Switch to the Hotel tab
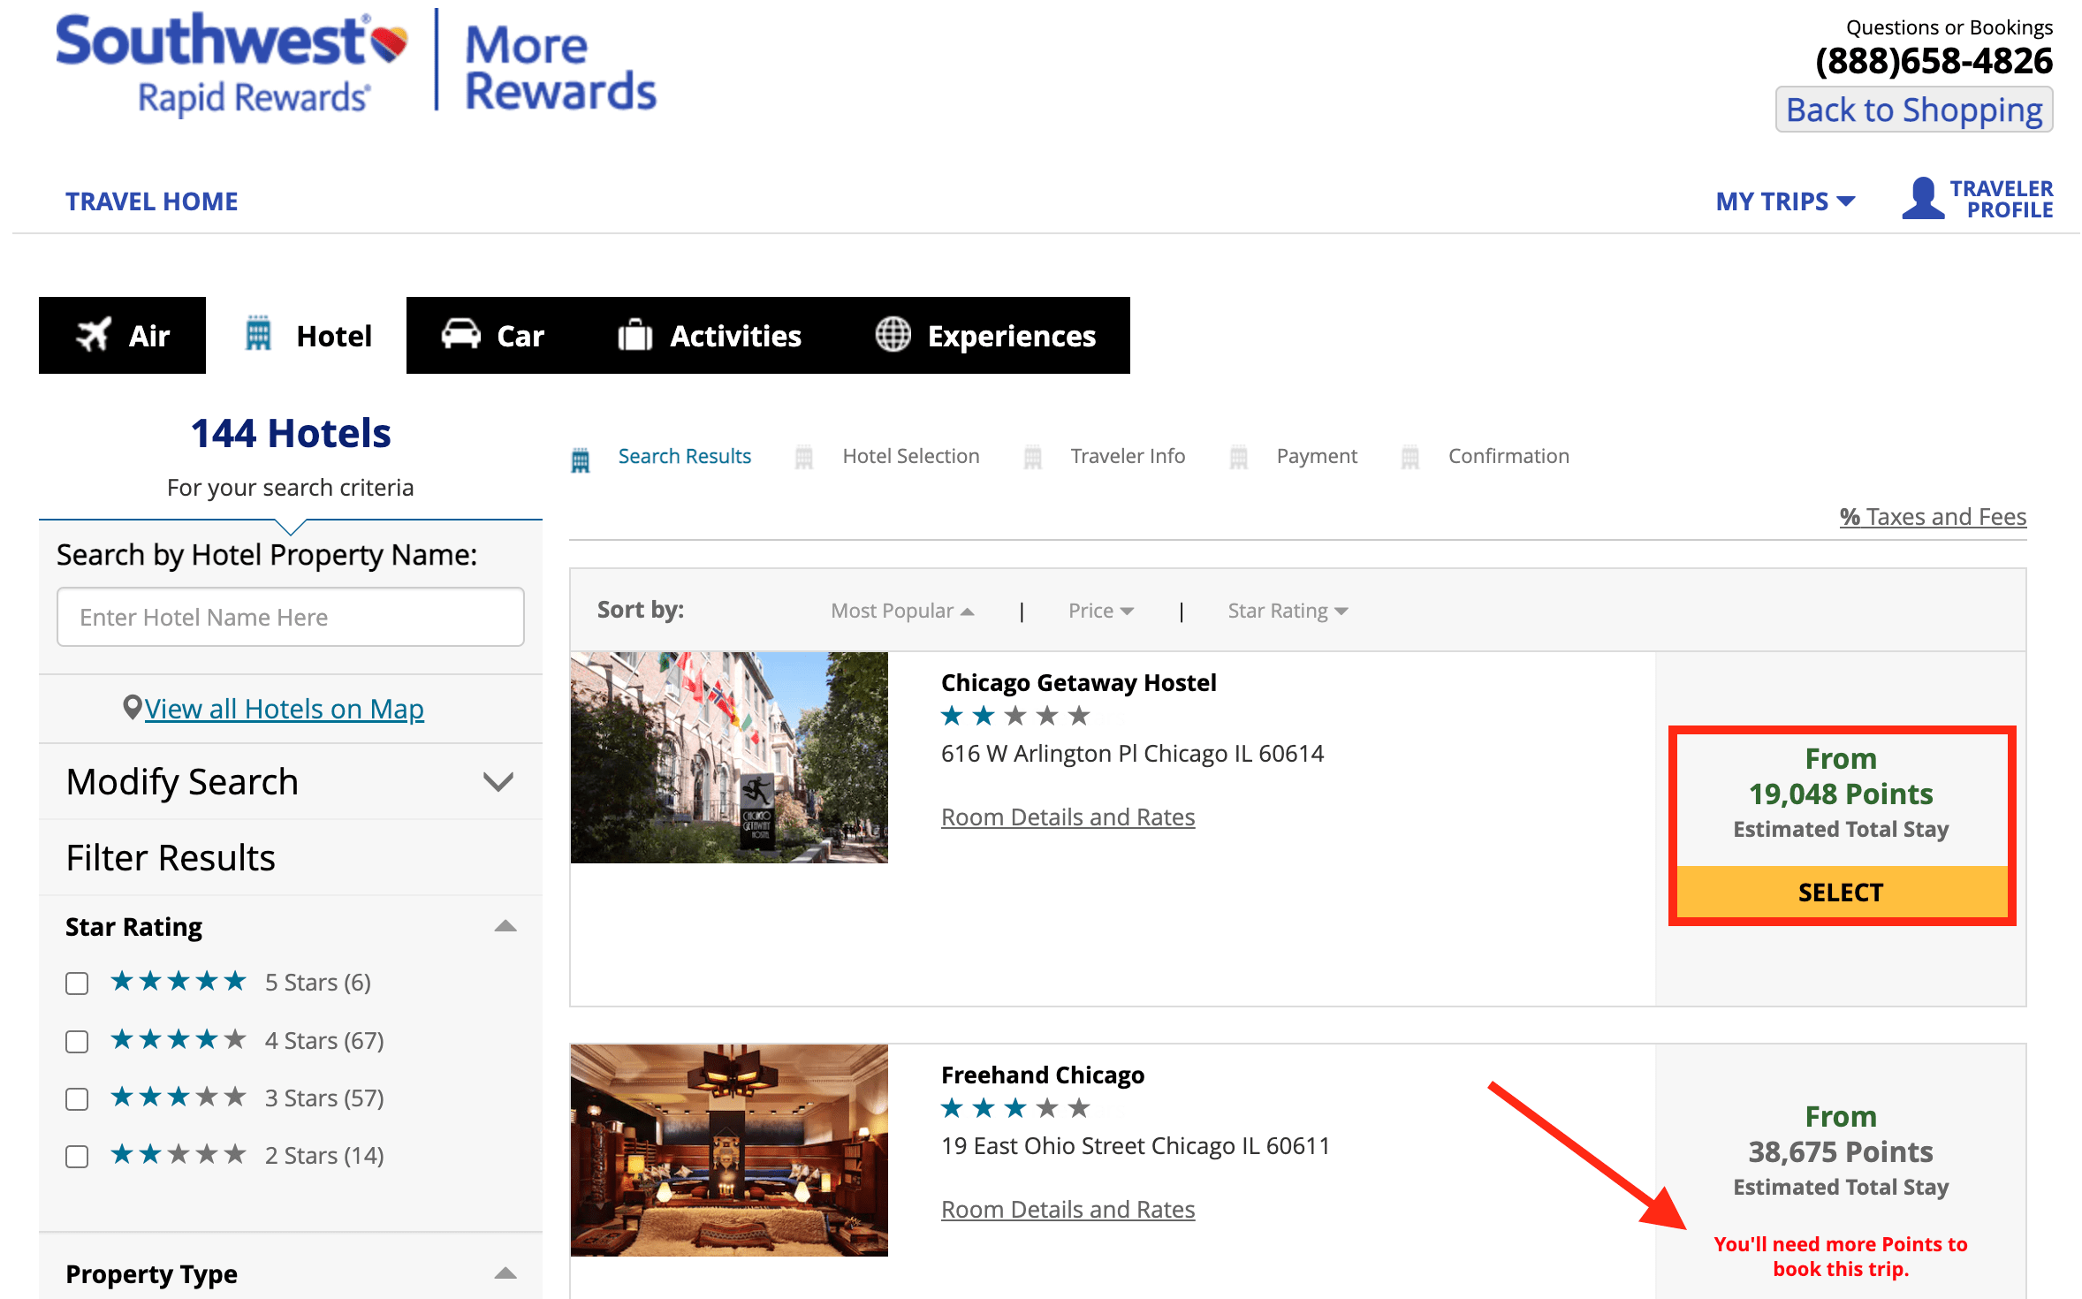 306,335
